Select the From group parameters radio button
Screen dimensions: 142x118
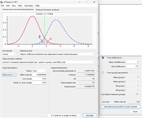coord(103,73)
